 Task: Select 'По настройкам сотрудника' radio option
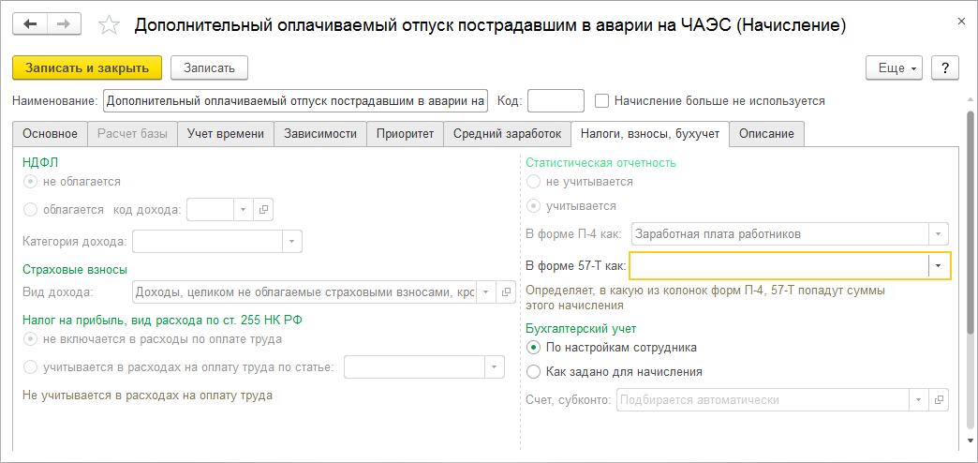[x=534, y=347]
